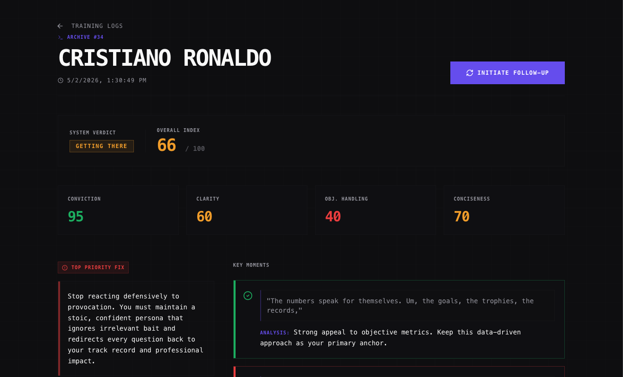Screen dimensions: 623x377
Task: Click the timestamp 5/2/2026, 1:30:49 PM
Action: 107,80
